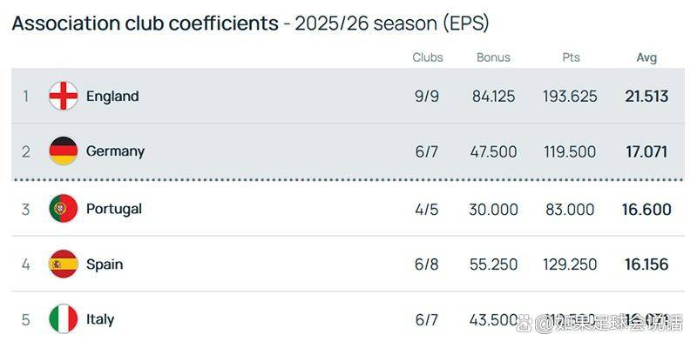
Task: Sort by the Pts column header
Action: click(x=571, y=57)
